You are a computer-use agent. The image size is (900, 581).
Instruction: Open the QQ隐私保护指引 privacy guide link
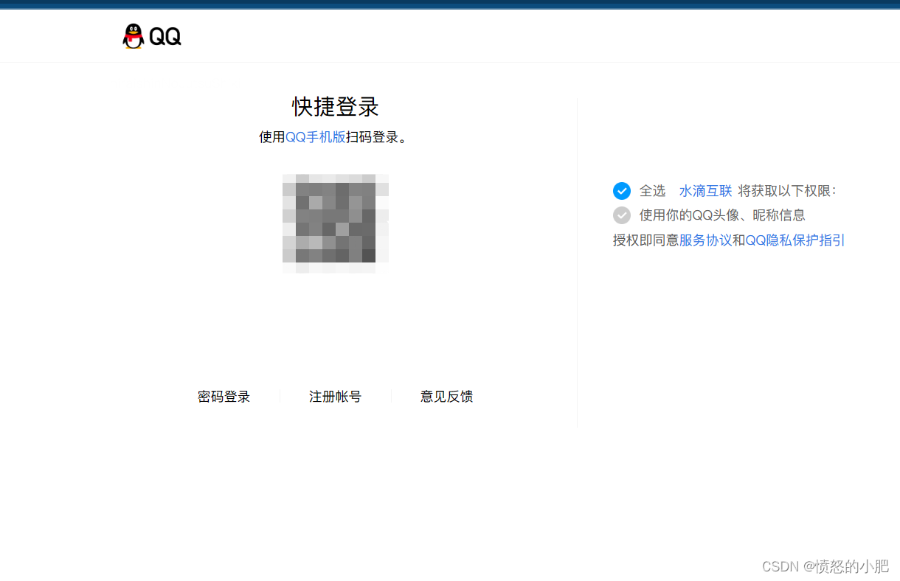point(795,240)
